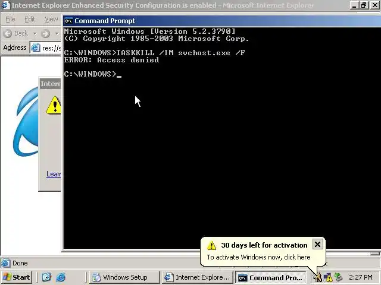Click the security warning shield tray icon
The width and height of the screenshot is (381, 285).
tap(328, 277)
